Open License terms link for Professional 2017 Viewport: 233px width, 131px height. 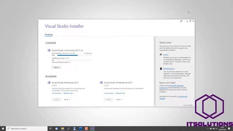109,93
